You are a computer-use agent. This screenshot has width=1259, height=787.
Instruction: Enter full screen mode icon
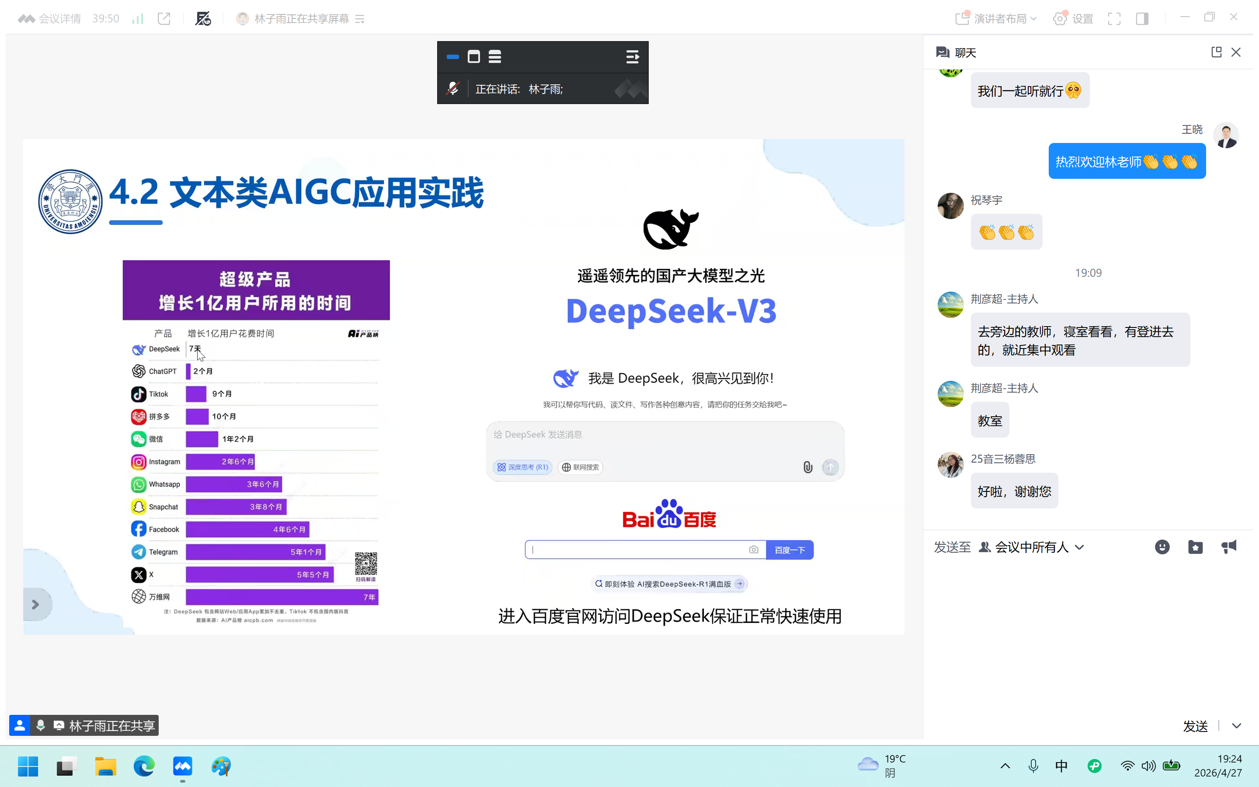pyautogui.click(x=1114, y=19)
